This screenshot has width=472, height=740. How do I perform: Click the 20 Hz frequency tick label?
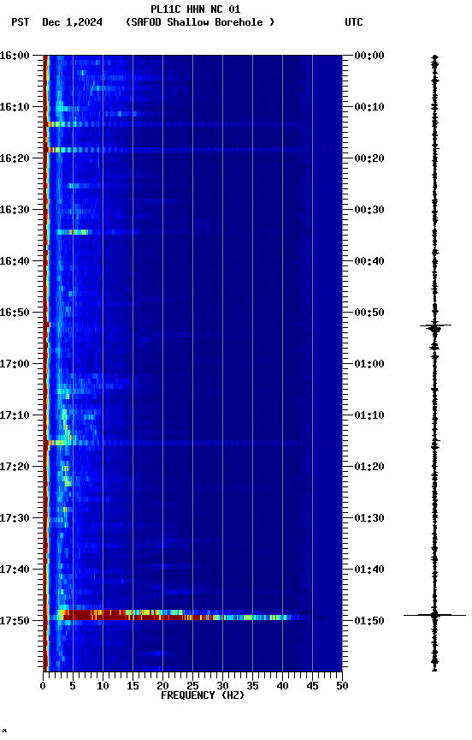162,686
